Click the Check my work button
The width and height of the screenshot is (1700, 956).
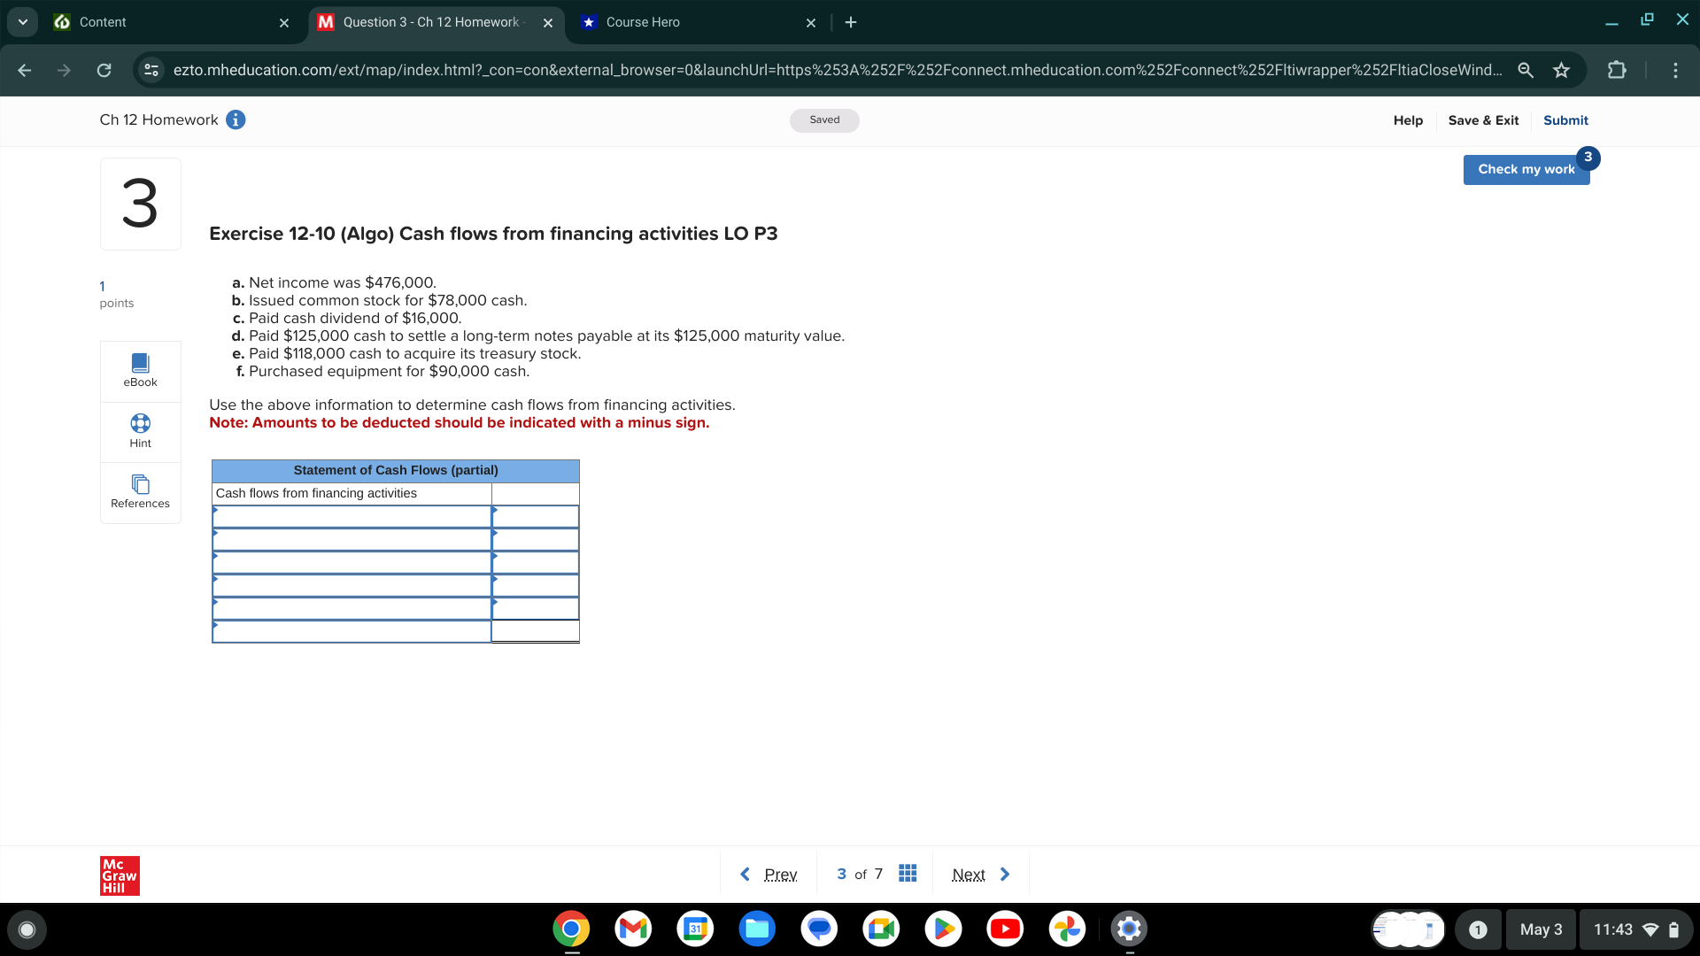coord(1526,169)
